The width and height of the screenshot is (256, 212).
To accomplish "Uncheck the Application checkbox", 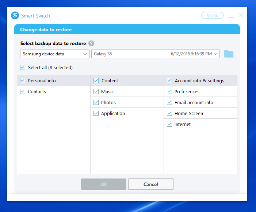I will pyautogui.click(x=96, y=113).
